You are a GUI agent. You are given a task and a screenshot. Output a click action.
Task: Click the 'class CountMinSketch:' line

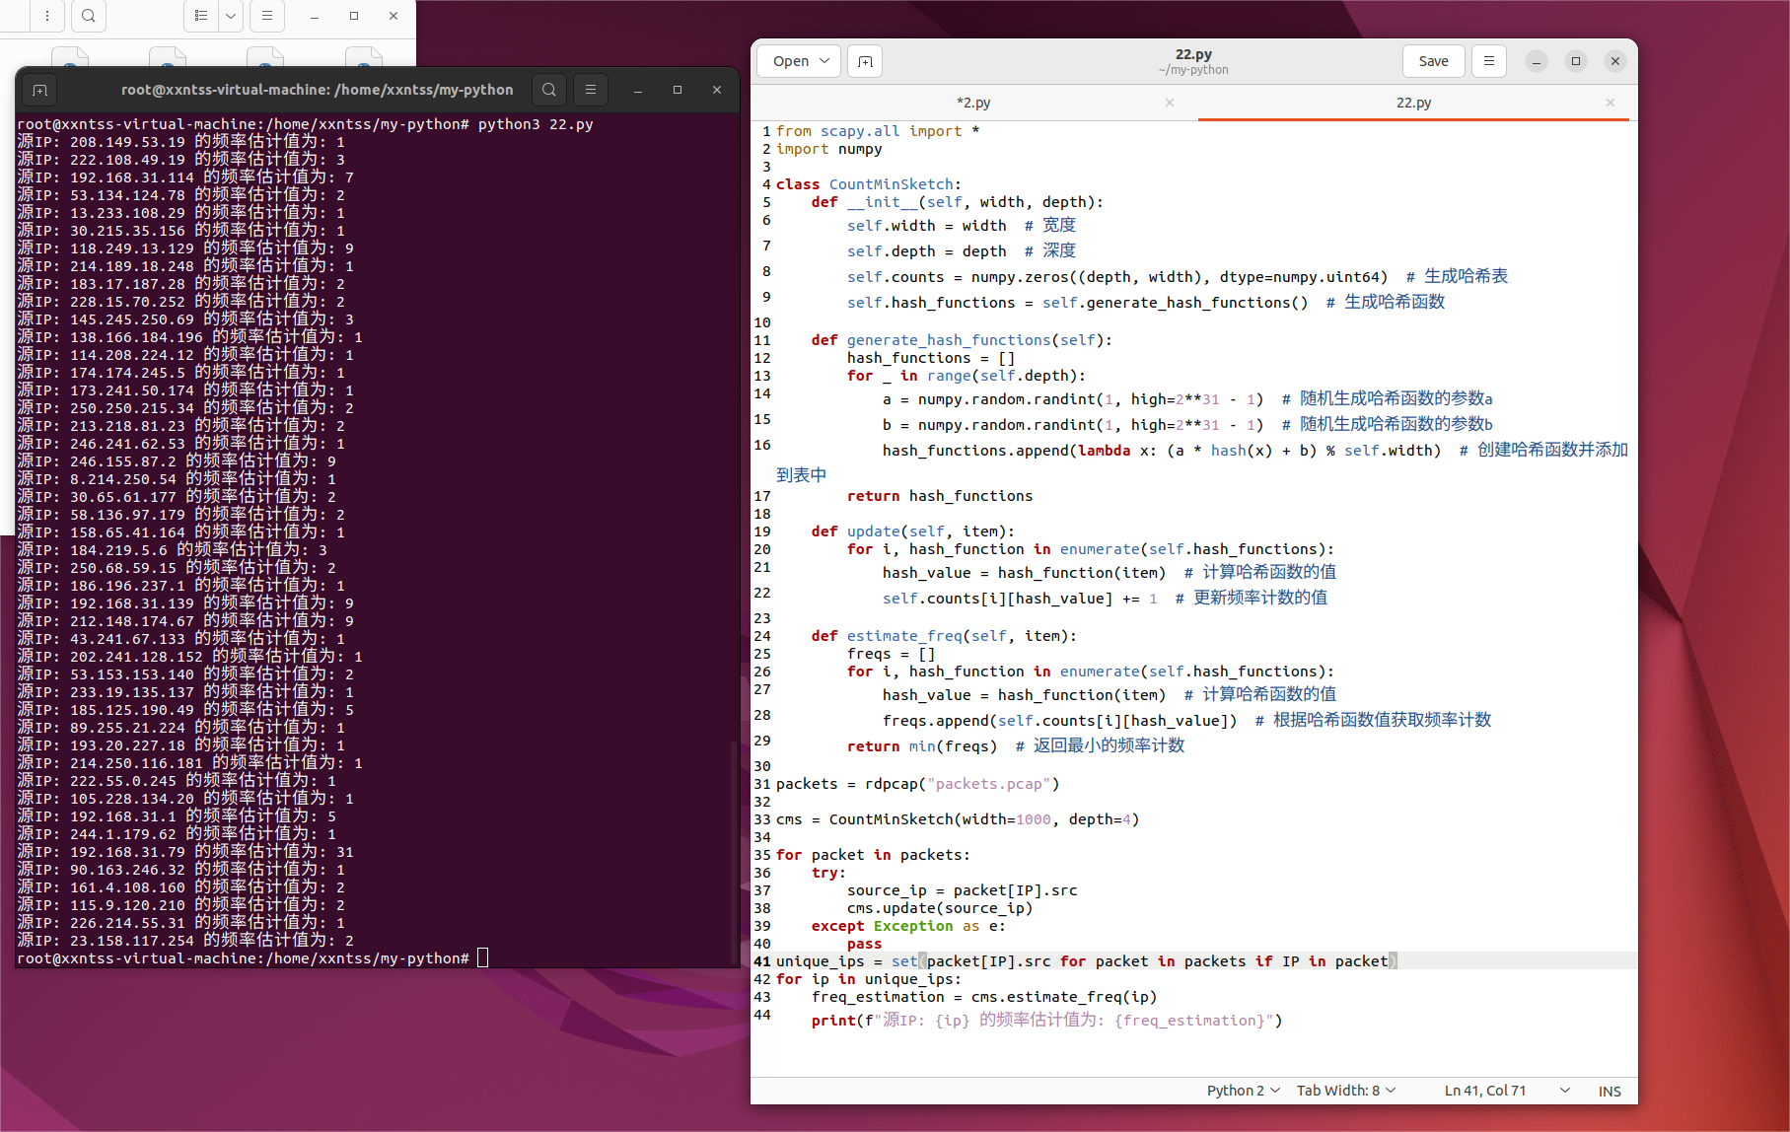[868, 184]
